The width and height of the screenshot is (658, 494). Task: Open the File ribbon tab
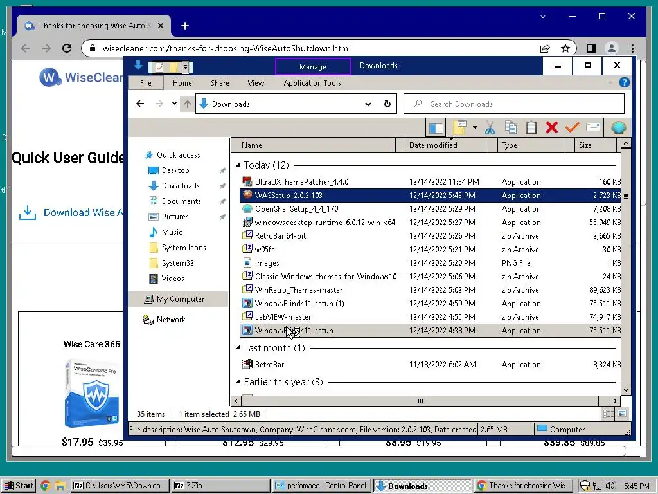(x=146, y=83)
